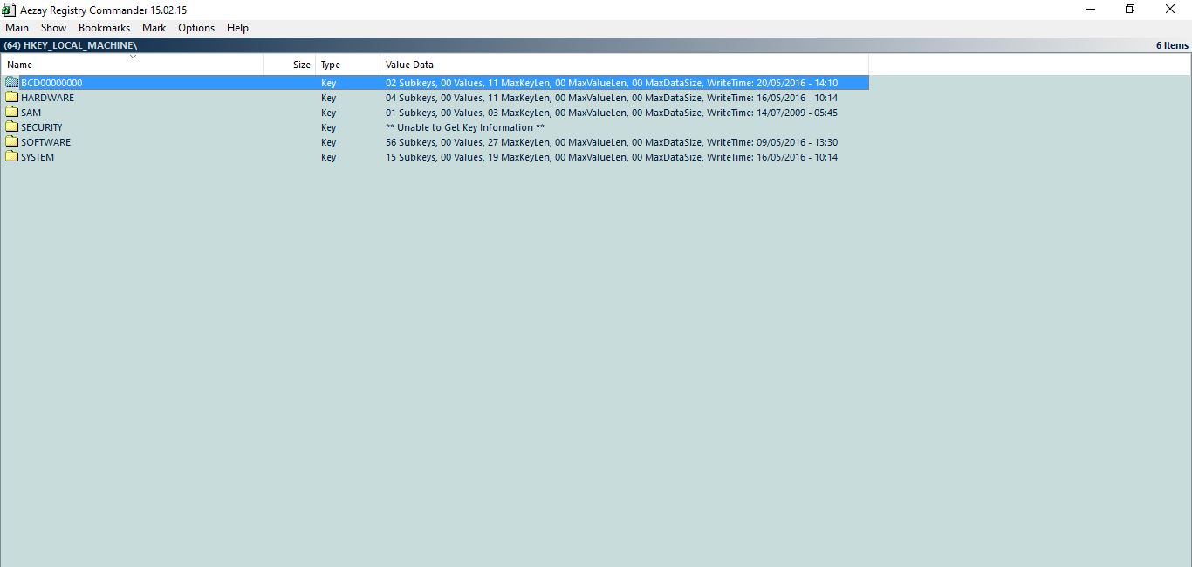Open the Options menu
The image size is (1192, 567).
click(x=195, y=27)
